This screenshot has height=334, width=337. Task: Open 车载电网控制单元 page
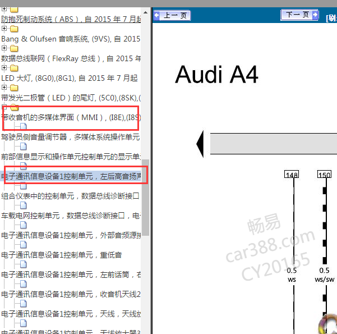(x=71, y=216)
